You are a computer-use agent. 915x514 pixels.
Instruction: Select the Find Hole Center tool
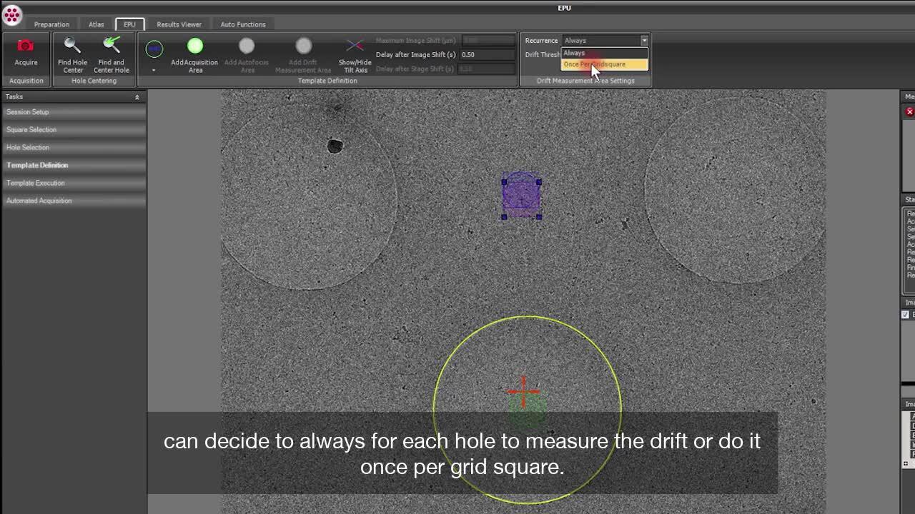tap(72, 47)
